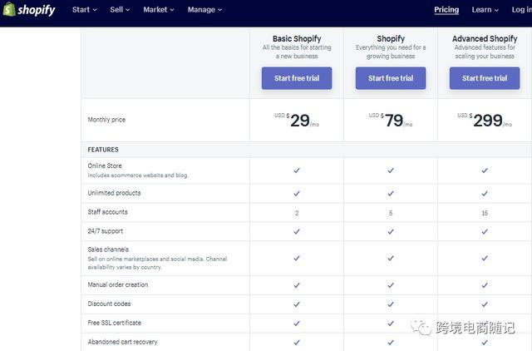Start free trial for Advanced Shopify
The height and width of the screenshot is (351, 532).
(485, 78)
